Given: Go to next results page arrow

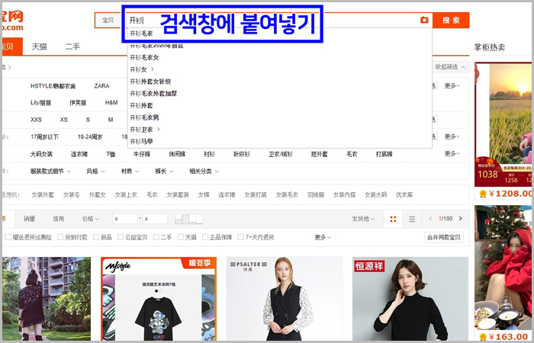Looking at the screenshot, I should [461, 219].
